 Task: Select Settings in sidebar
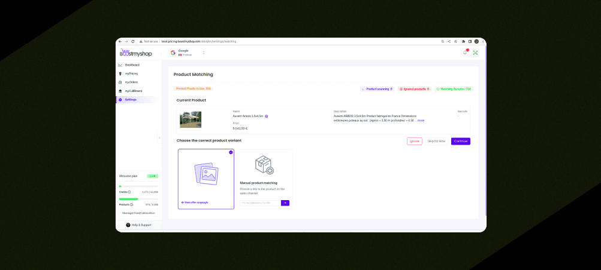(138, 100)
